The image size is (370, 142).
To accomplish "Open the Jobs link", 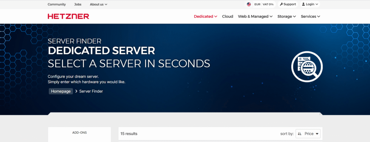I will pos(78,4).
